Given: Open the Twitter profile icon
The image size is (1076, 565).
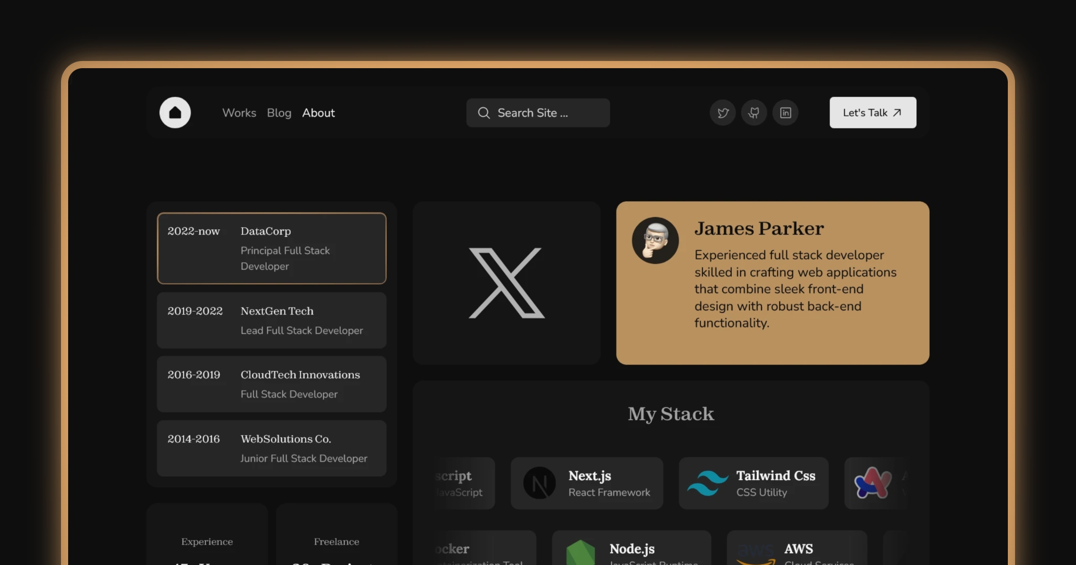Looking at the screenshot, I should pyautogui.click(x=723, y=113).
